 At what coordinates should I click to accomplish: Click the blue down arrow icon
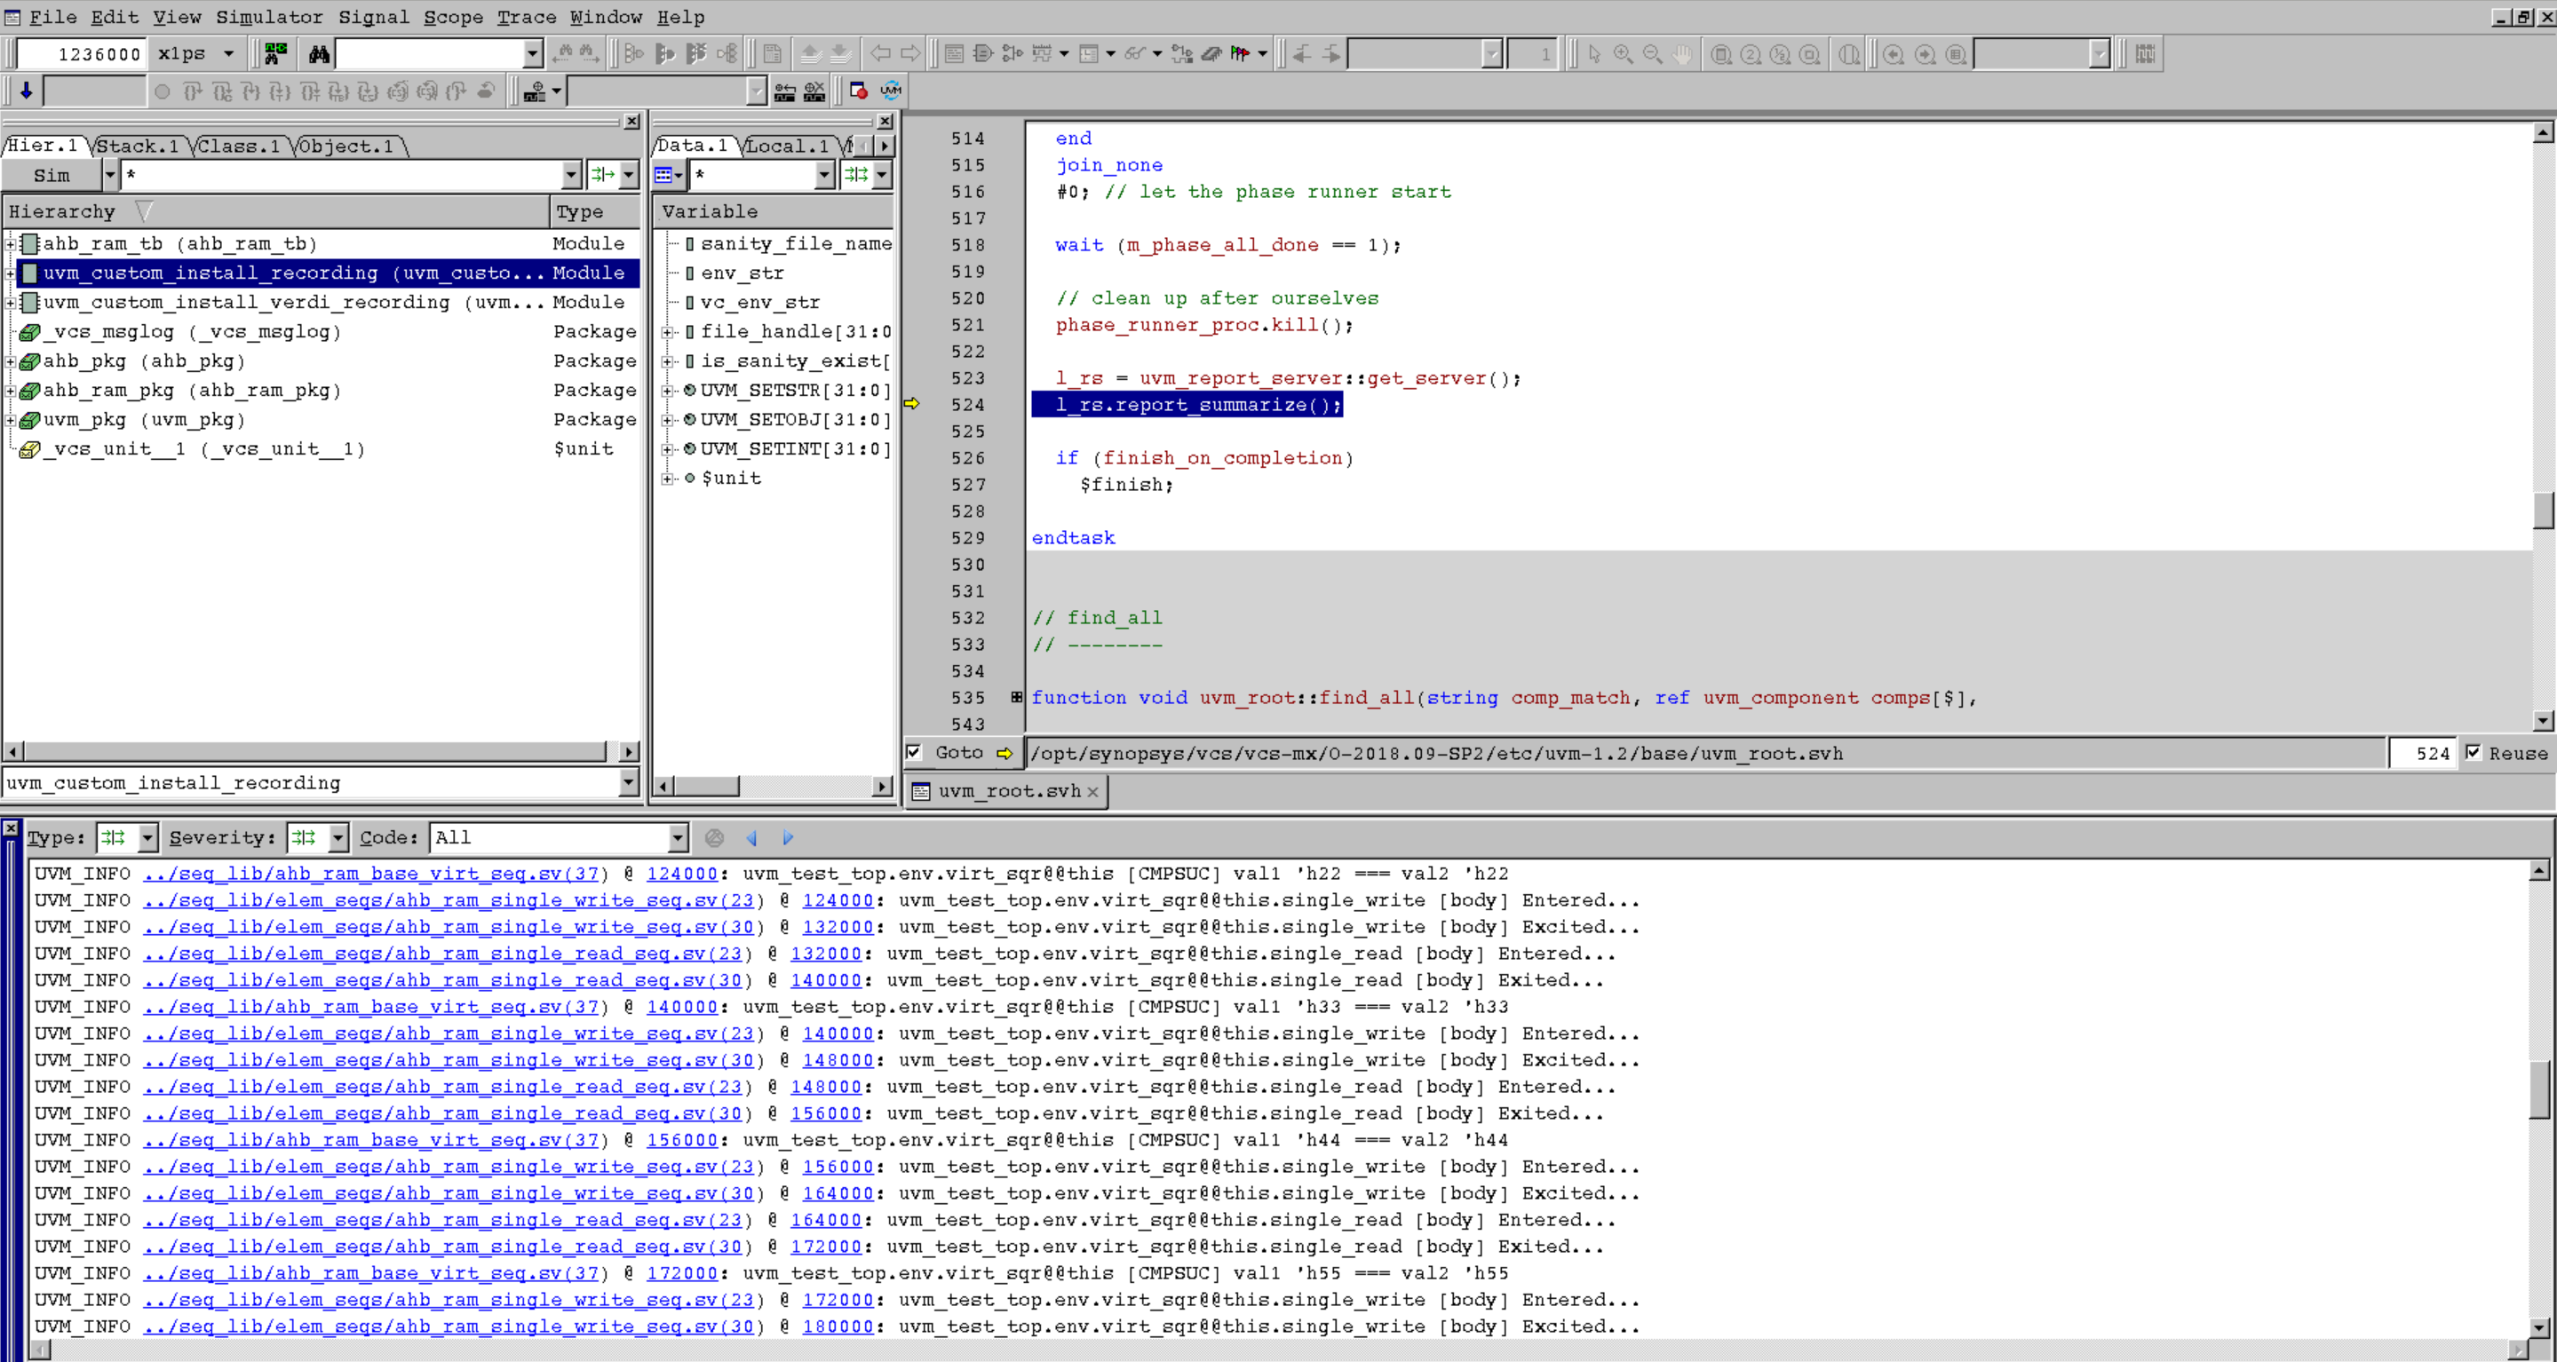point(26,91)
